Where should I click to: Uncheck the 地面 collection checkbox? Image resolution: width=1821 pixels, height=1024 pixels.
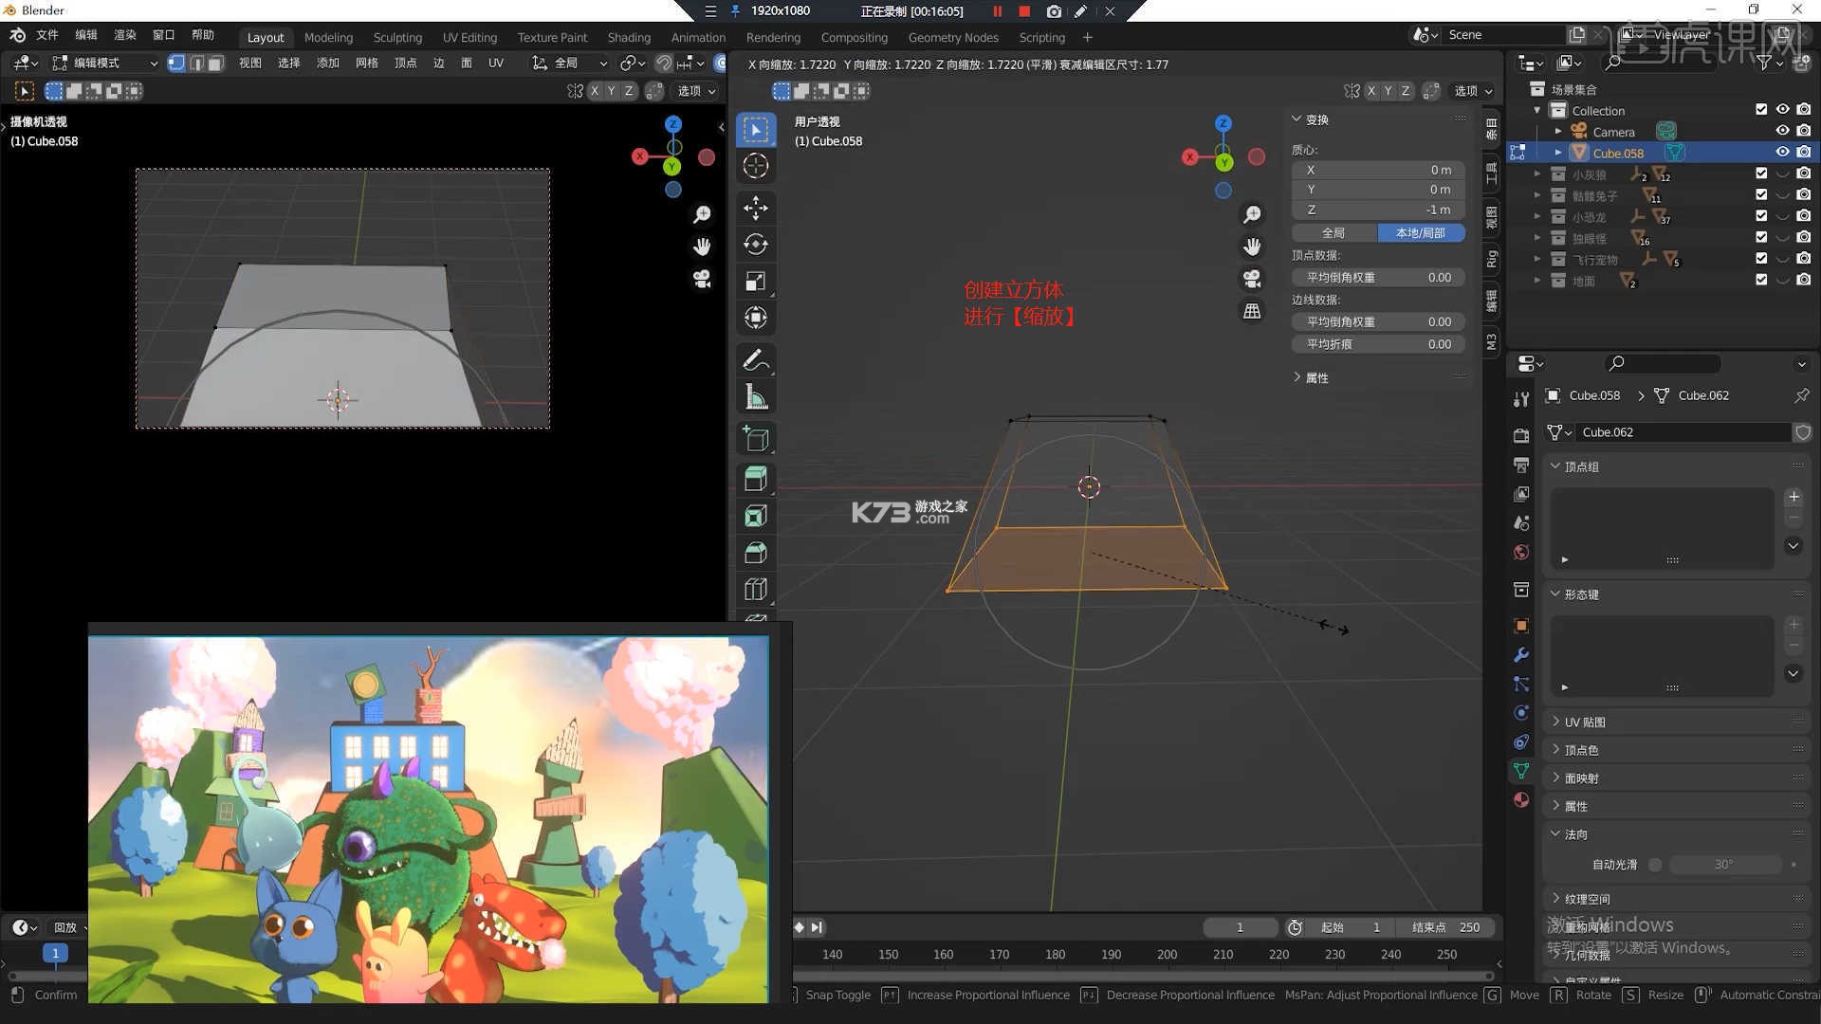click(x=1761, y=280)
